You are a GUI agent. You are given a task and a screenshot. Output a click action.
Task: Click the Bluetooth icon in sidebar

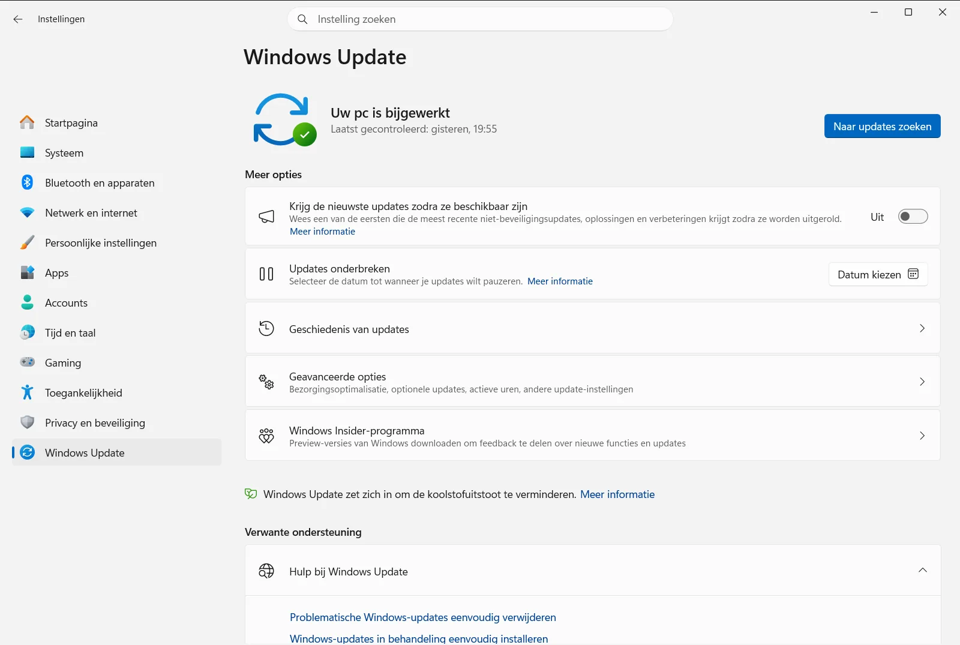[27, 182]
